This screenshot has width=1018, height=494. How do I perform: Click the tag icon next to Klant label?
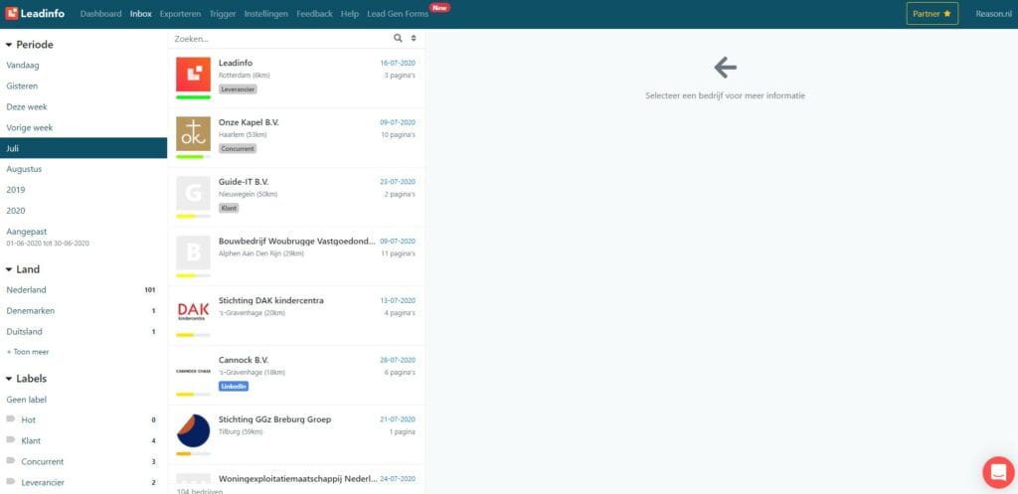click(x=10, y=440)
